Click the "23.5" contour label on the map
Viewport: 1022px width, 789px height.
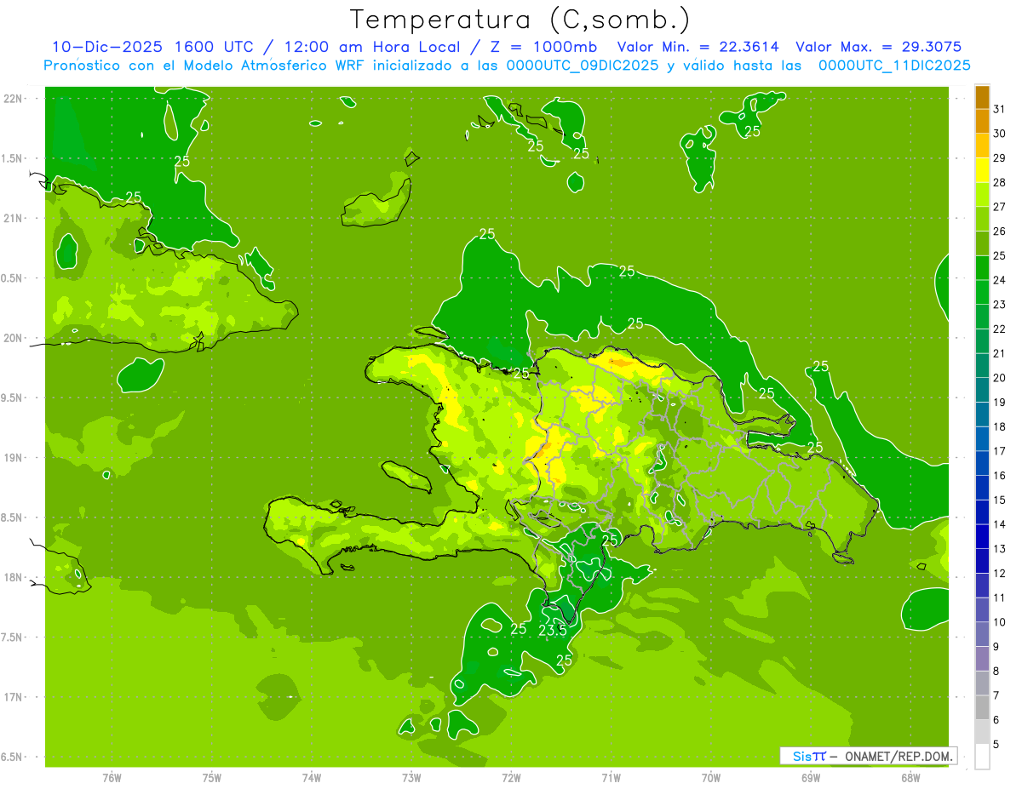(553, 631)
